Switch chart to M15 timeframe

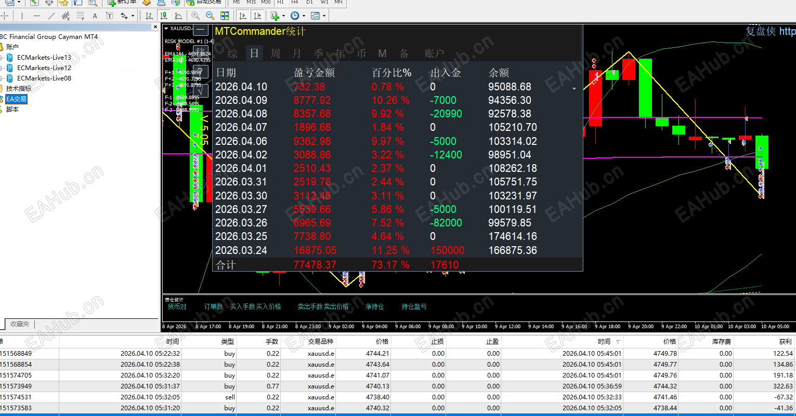251,4
